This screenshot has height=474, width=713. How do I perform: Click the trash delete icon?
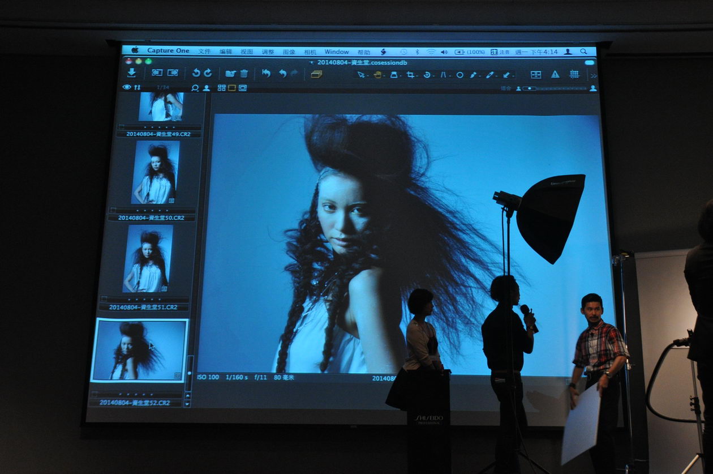point(244,74)
